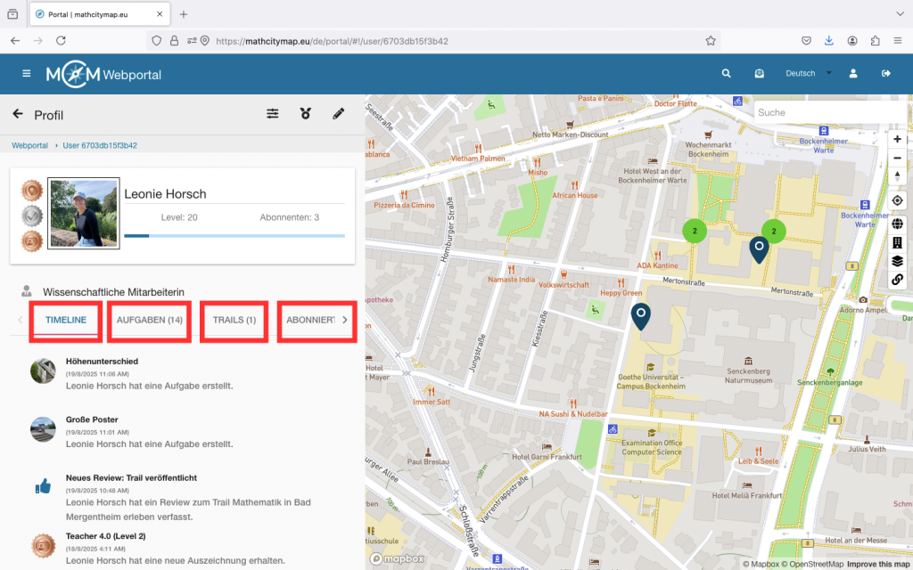
Task: Toggle the satellite globe map view
Action: pyautogui.click(x=897, y=224)
